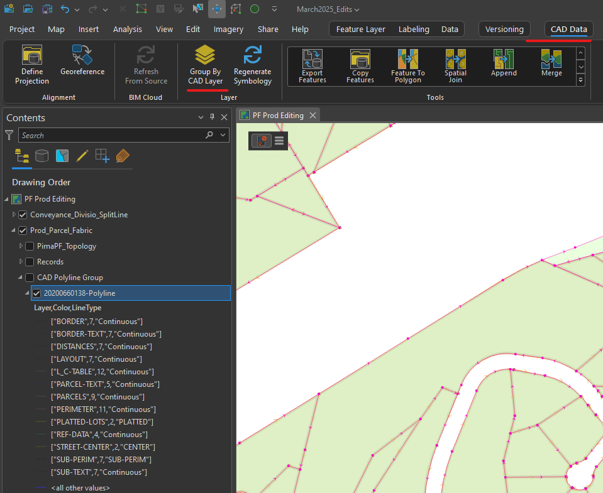Enable the PimaPF_Topology layer checkbox
Image resolution: width=603 pixels, height=493 pixels.
[x=29, y=246]
